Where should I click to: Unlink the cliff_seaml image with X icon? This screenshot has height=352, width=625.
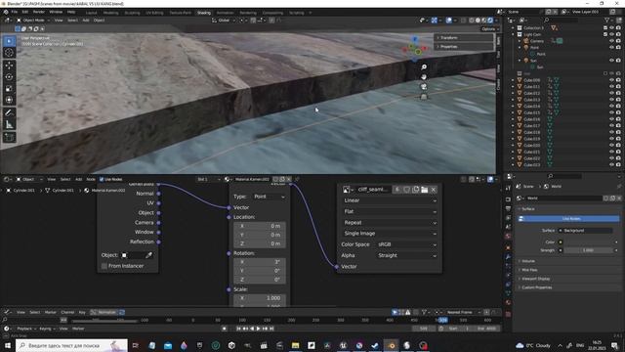point(434,190)
